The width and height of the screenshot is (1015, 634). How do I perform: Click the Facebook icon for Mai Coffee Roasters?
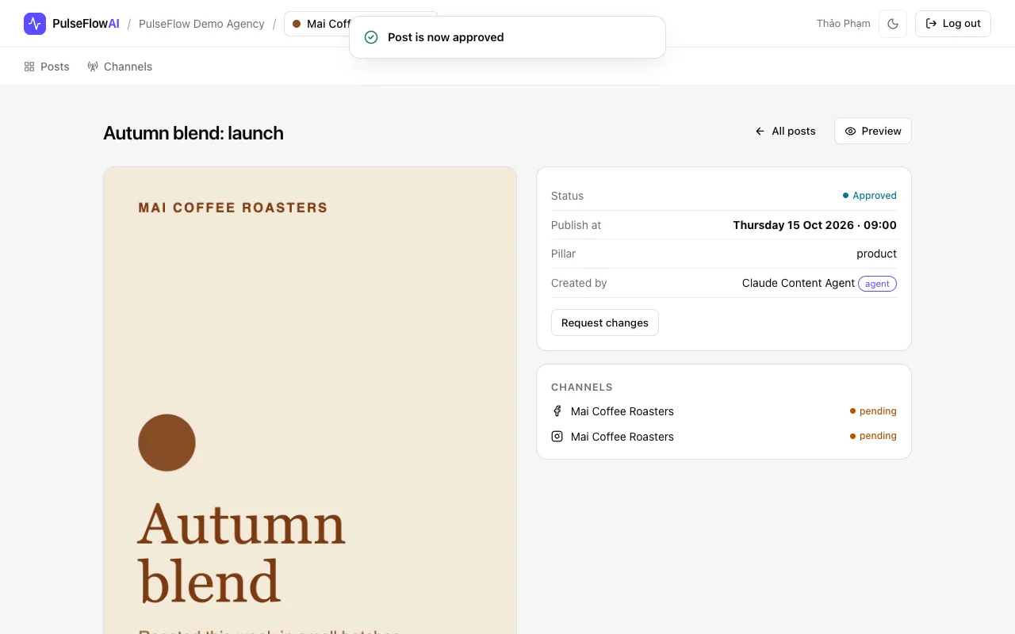557,411
